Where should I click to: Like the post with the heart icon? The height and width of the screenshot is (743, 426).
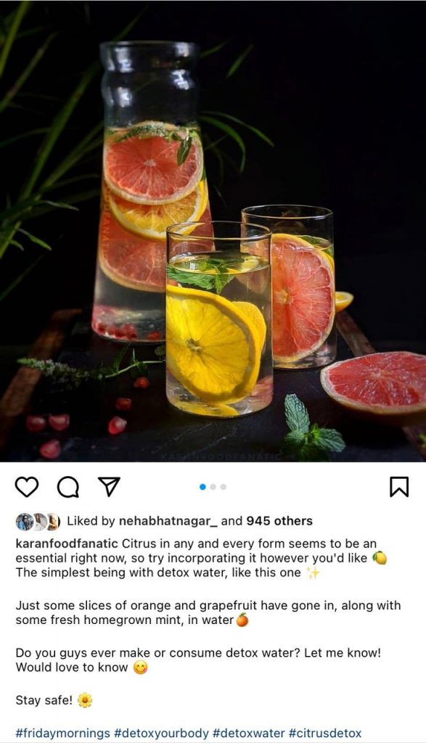pos(27,487)
